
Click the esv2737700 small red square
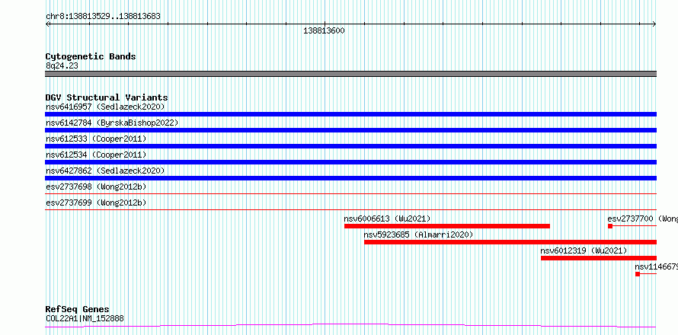[610, 226]
